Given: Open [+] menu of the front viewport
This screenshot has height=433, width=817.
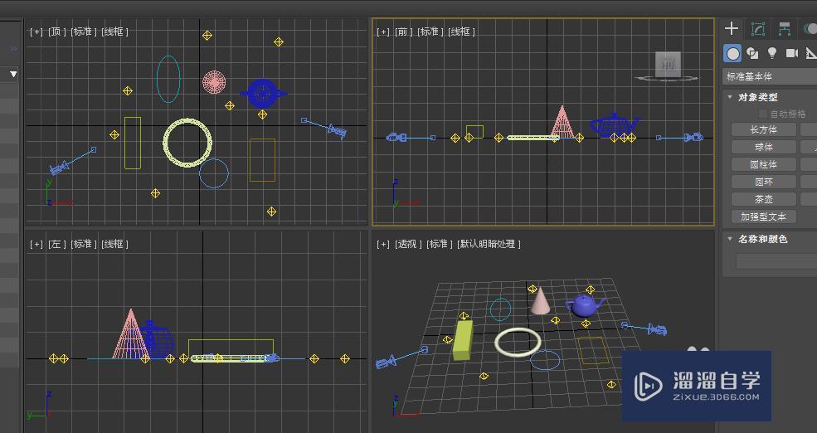Looking at the screenshot, I should point(383,32).
